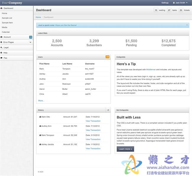Screen dimensions: 192x176
Task: Dismiss the quick note alert
Action: 187,25
